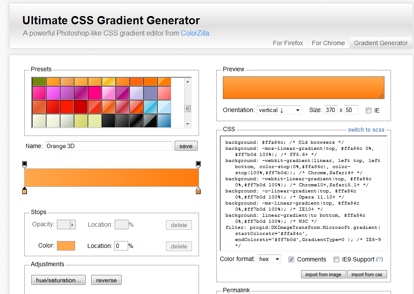
Task: Click the save button
Action: click(185, 146)
